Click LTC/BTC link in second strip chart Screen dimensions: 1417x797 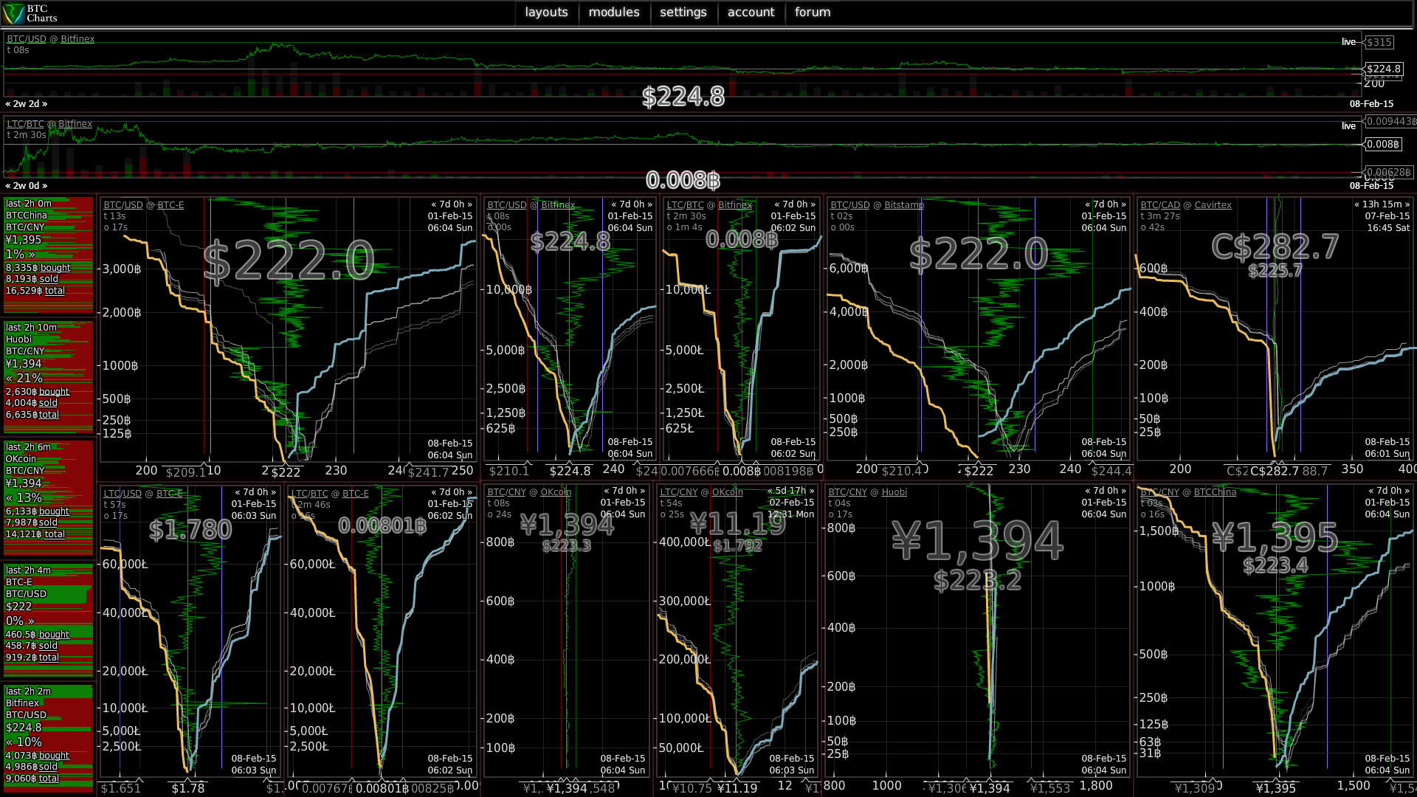[x=26, y=124]
